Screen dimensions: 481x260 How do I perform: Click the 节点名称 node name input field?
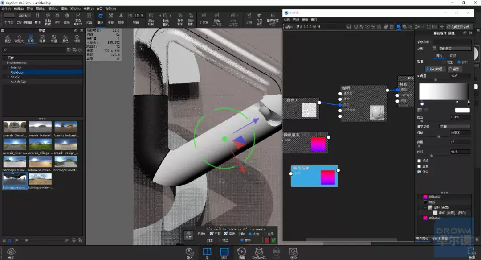click(452, 42)
